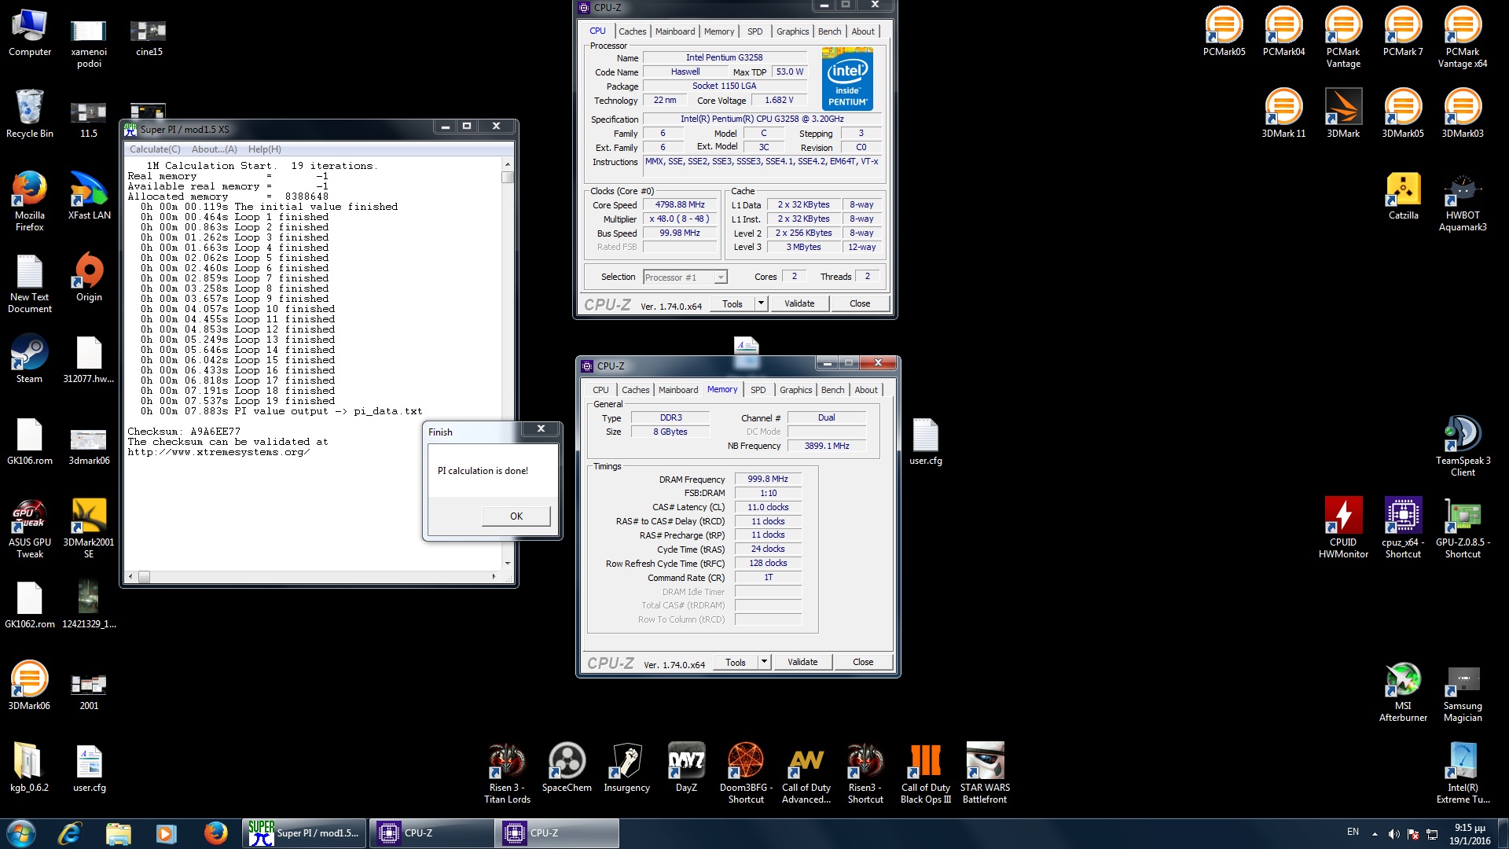
Task: Select the SPD tab in top CPU-Z
Action: coord(755,31)
